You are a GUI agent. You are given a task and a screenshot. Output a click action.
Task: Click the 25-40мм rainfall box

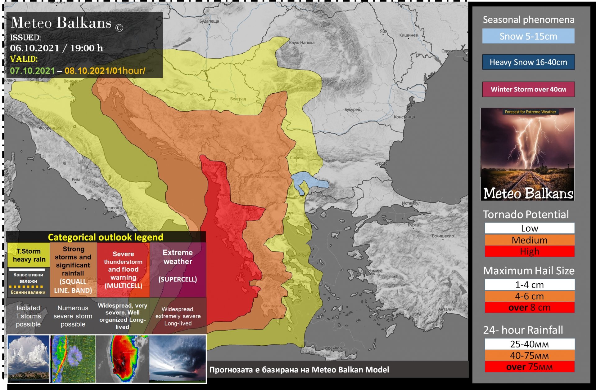pos(529,344)
